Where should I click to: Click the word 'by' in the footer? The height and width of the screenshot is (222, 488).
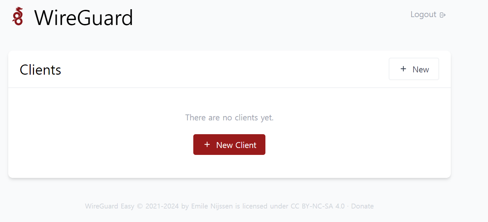pos(185,207)
